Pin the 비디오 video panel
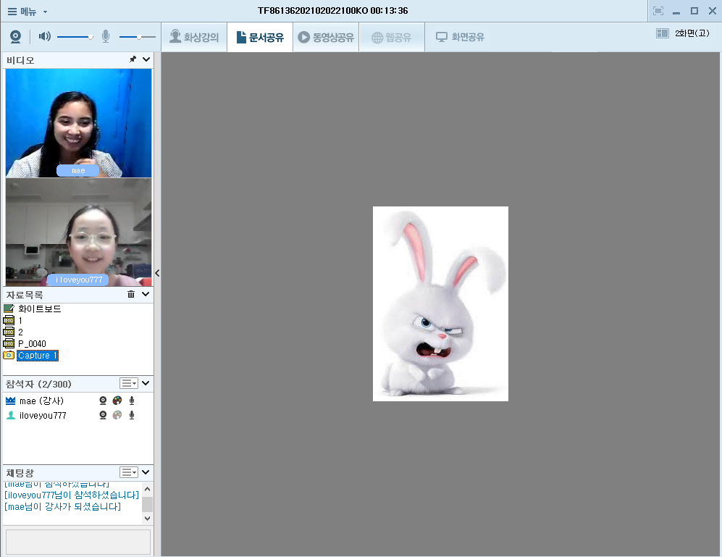The width and height of the screenshot is (722, 557). (133, 60)
